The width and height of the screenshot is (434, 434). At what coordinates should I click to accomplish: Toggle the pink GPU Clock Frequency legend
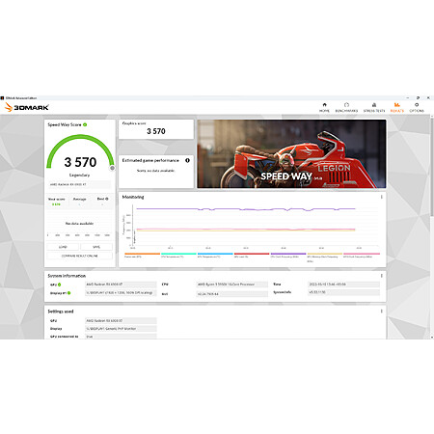(x=362, y=256)
